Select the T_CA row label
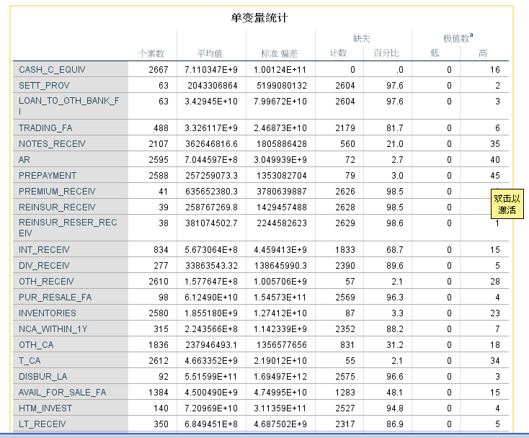Screen dimensions: 529x438 coord(30,360)
